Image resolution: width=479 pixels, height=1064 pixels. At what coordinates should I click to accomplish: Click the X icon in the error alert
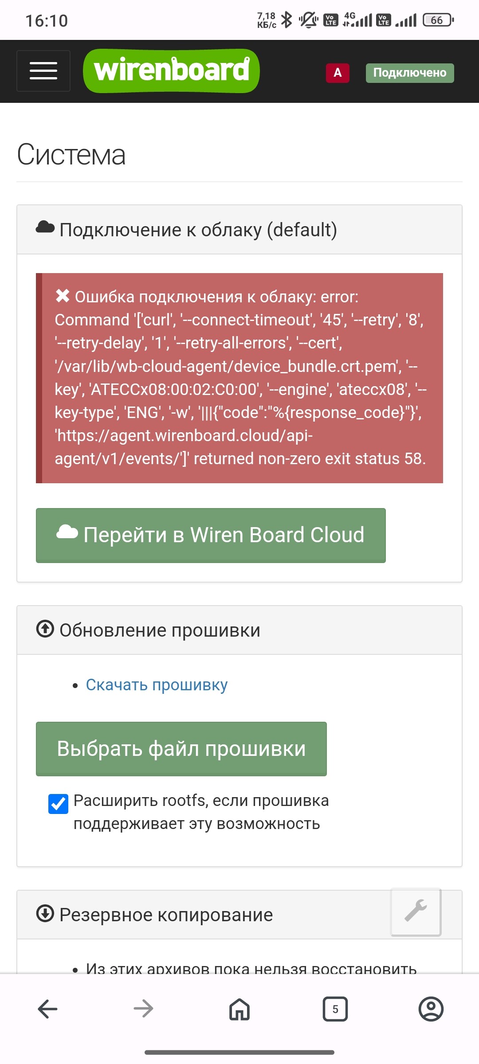[63, 296]
